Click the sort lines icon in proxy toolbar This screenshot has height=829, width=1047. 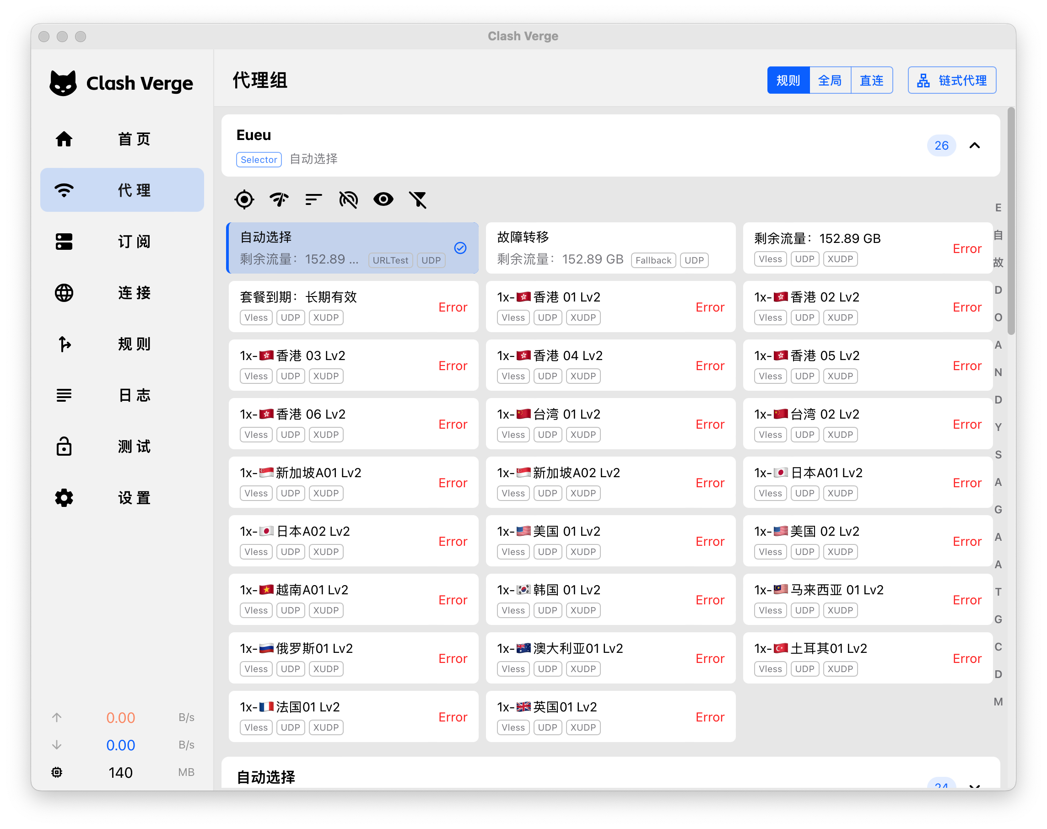313,199
